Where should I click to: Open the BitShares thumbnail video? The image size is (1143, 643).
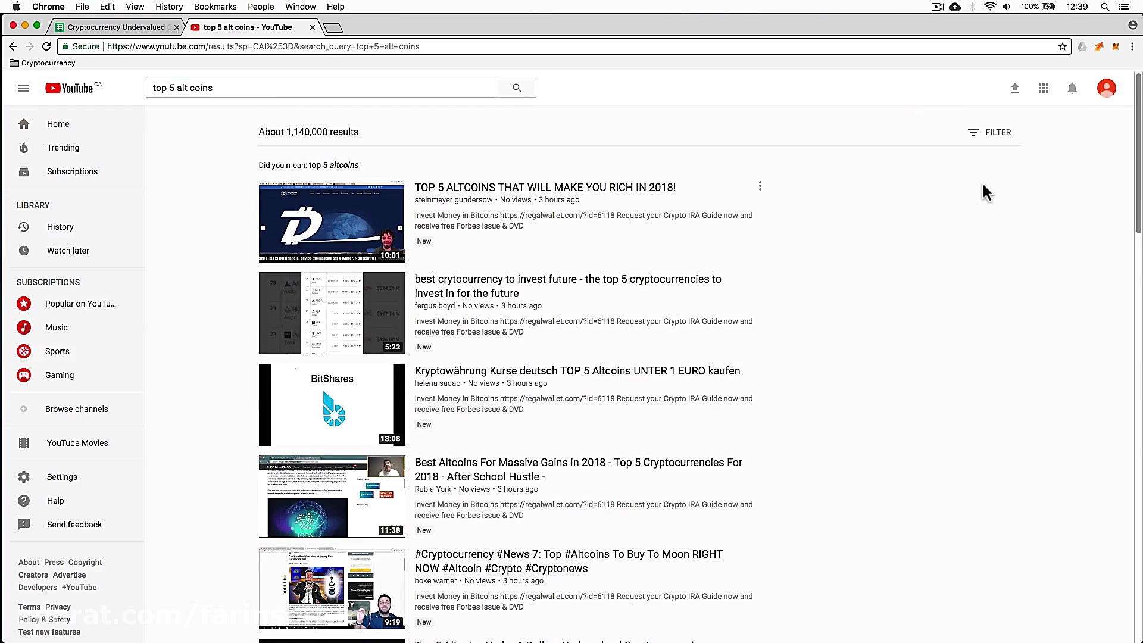332,405
